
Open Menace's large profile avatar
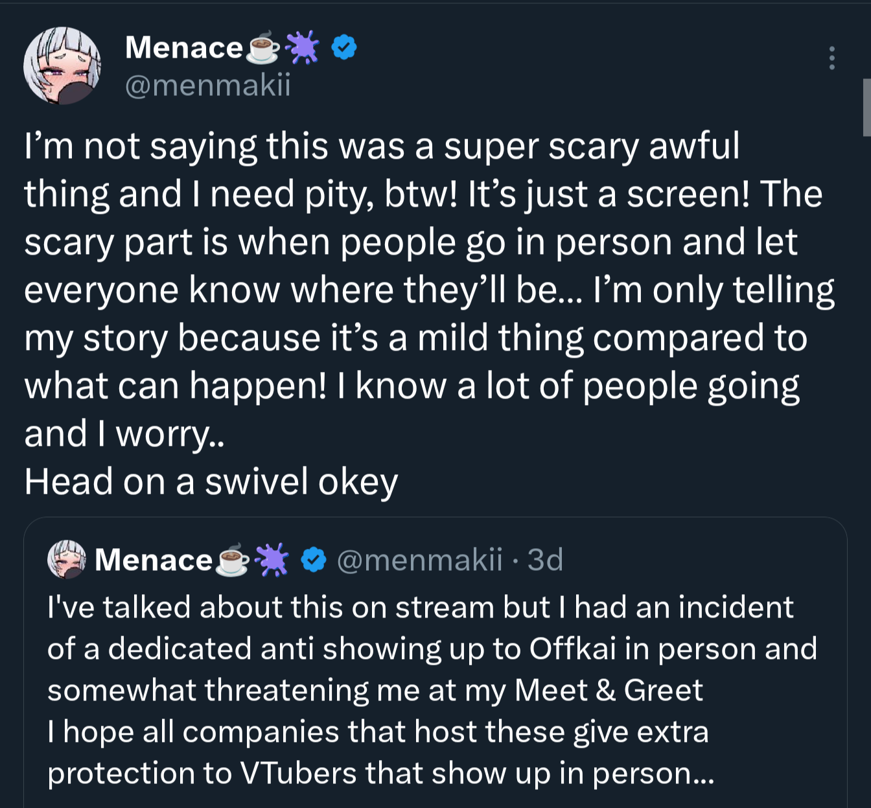pyautogui.click(x=62, y=65)
